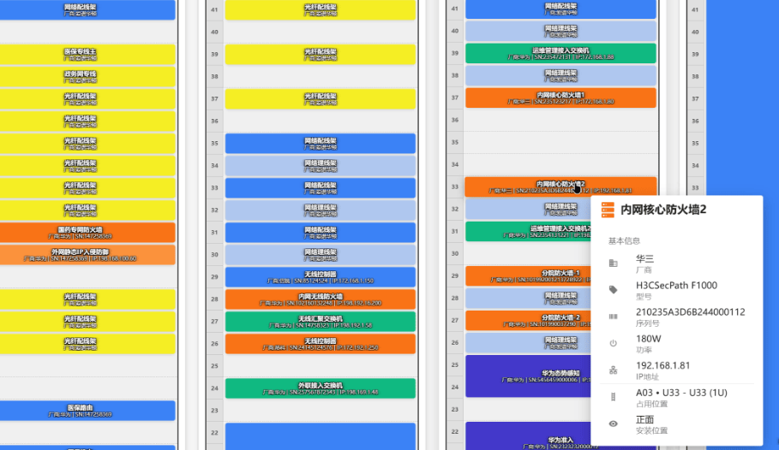The width and height of the screenshot is (779, 450).
Task: Select the 内网核心防火墙2 title in the popup
Action: [663, 210]
